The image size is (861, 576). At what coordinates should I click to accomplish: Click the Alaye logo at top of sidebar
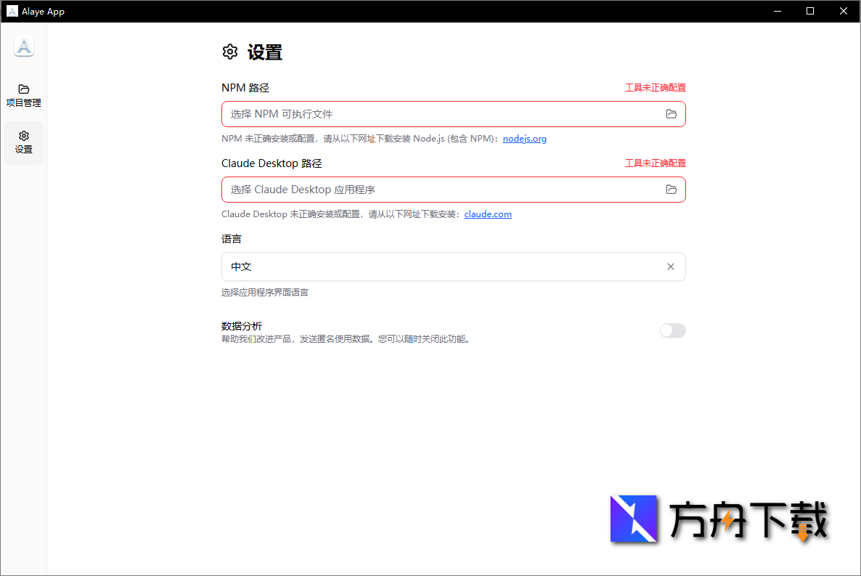23,46
